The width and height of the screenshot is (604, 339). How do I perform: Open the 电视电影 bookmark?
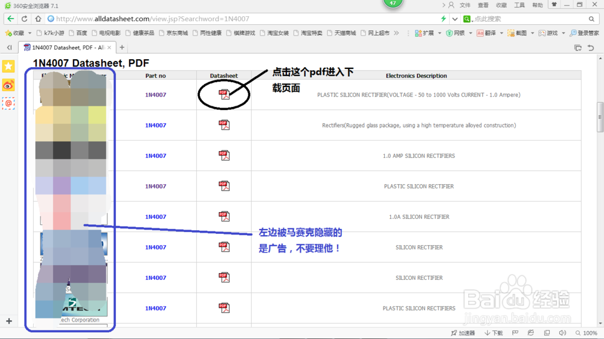pos(106,33)
